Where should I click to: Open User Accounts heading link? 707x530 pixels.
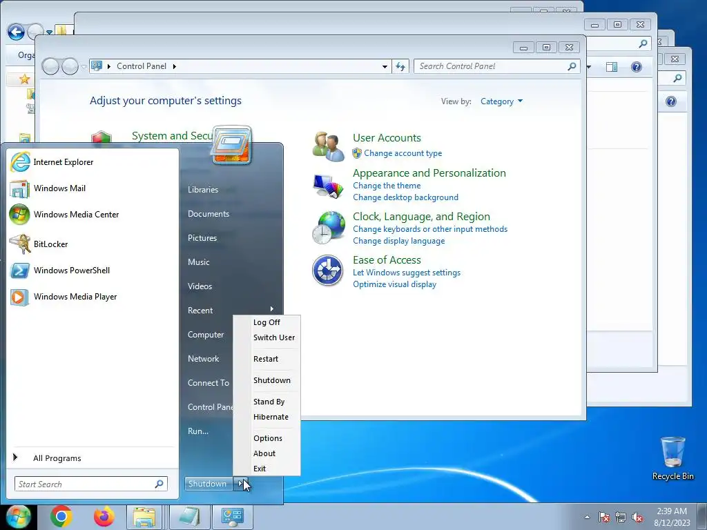387,138
